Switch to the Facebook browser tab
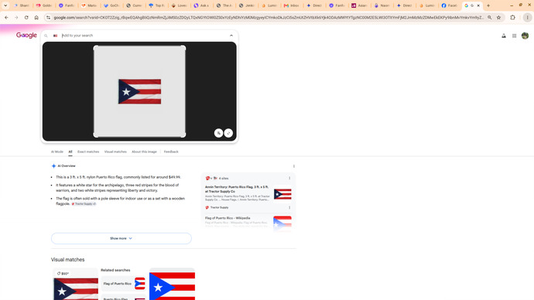This screenshot has width=534, height=300. point(450,5)
